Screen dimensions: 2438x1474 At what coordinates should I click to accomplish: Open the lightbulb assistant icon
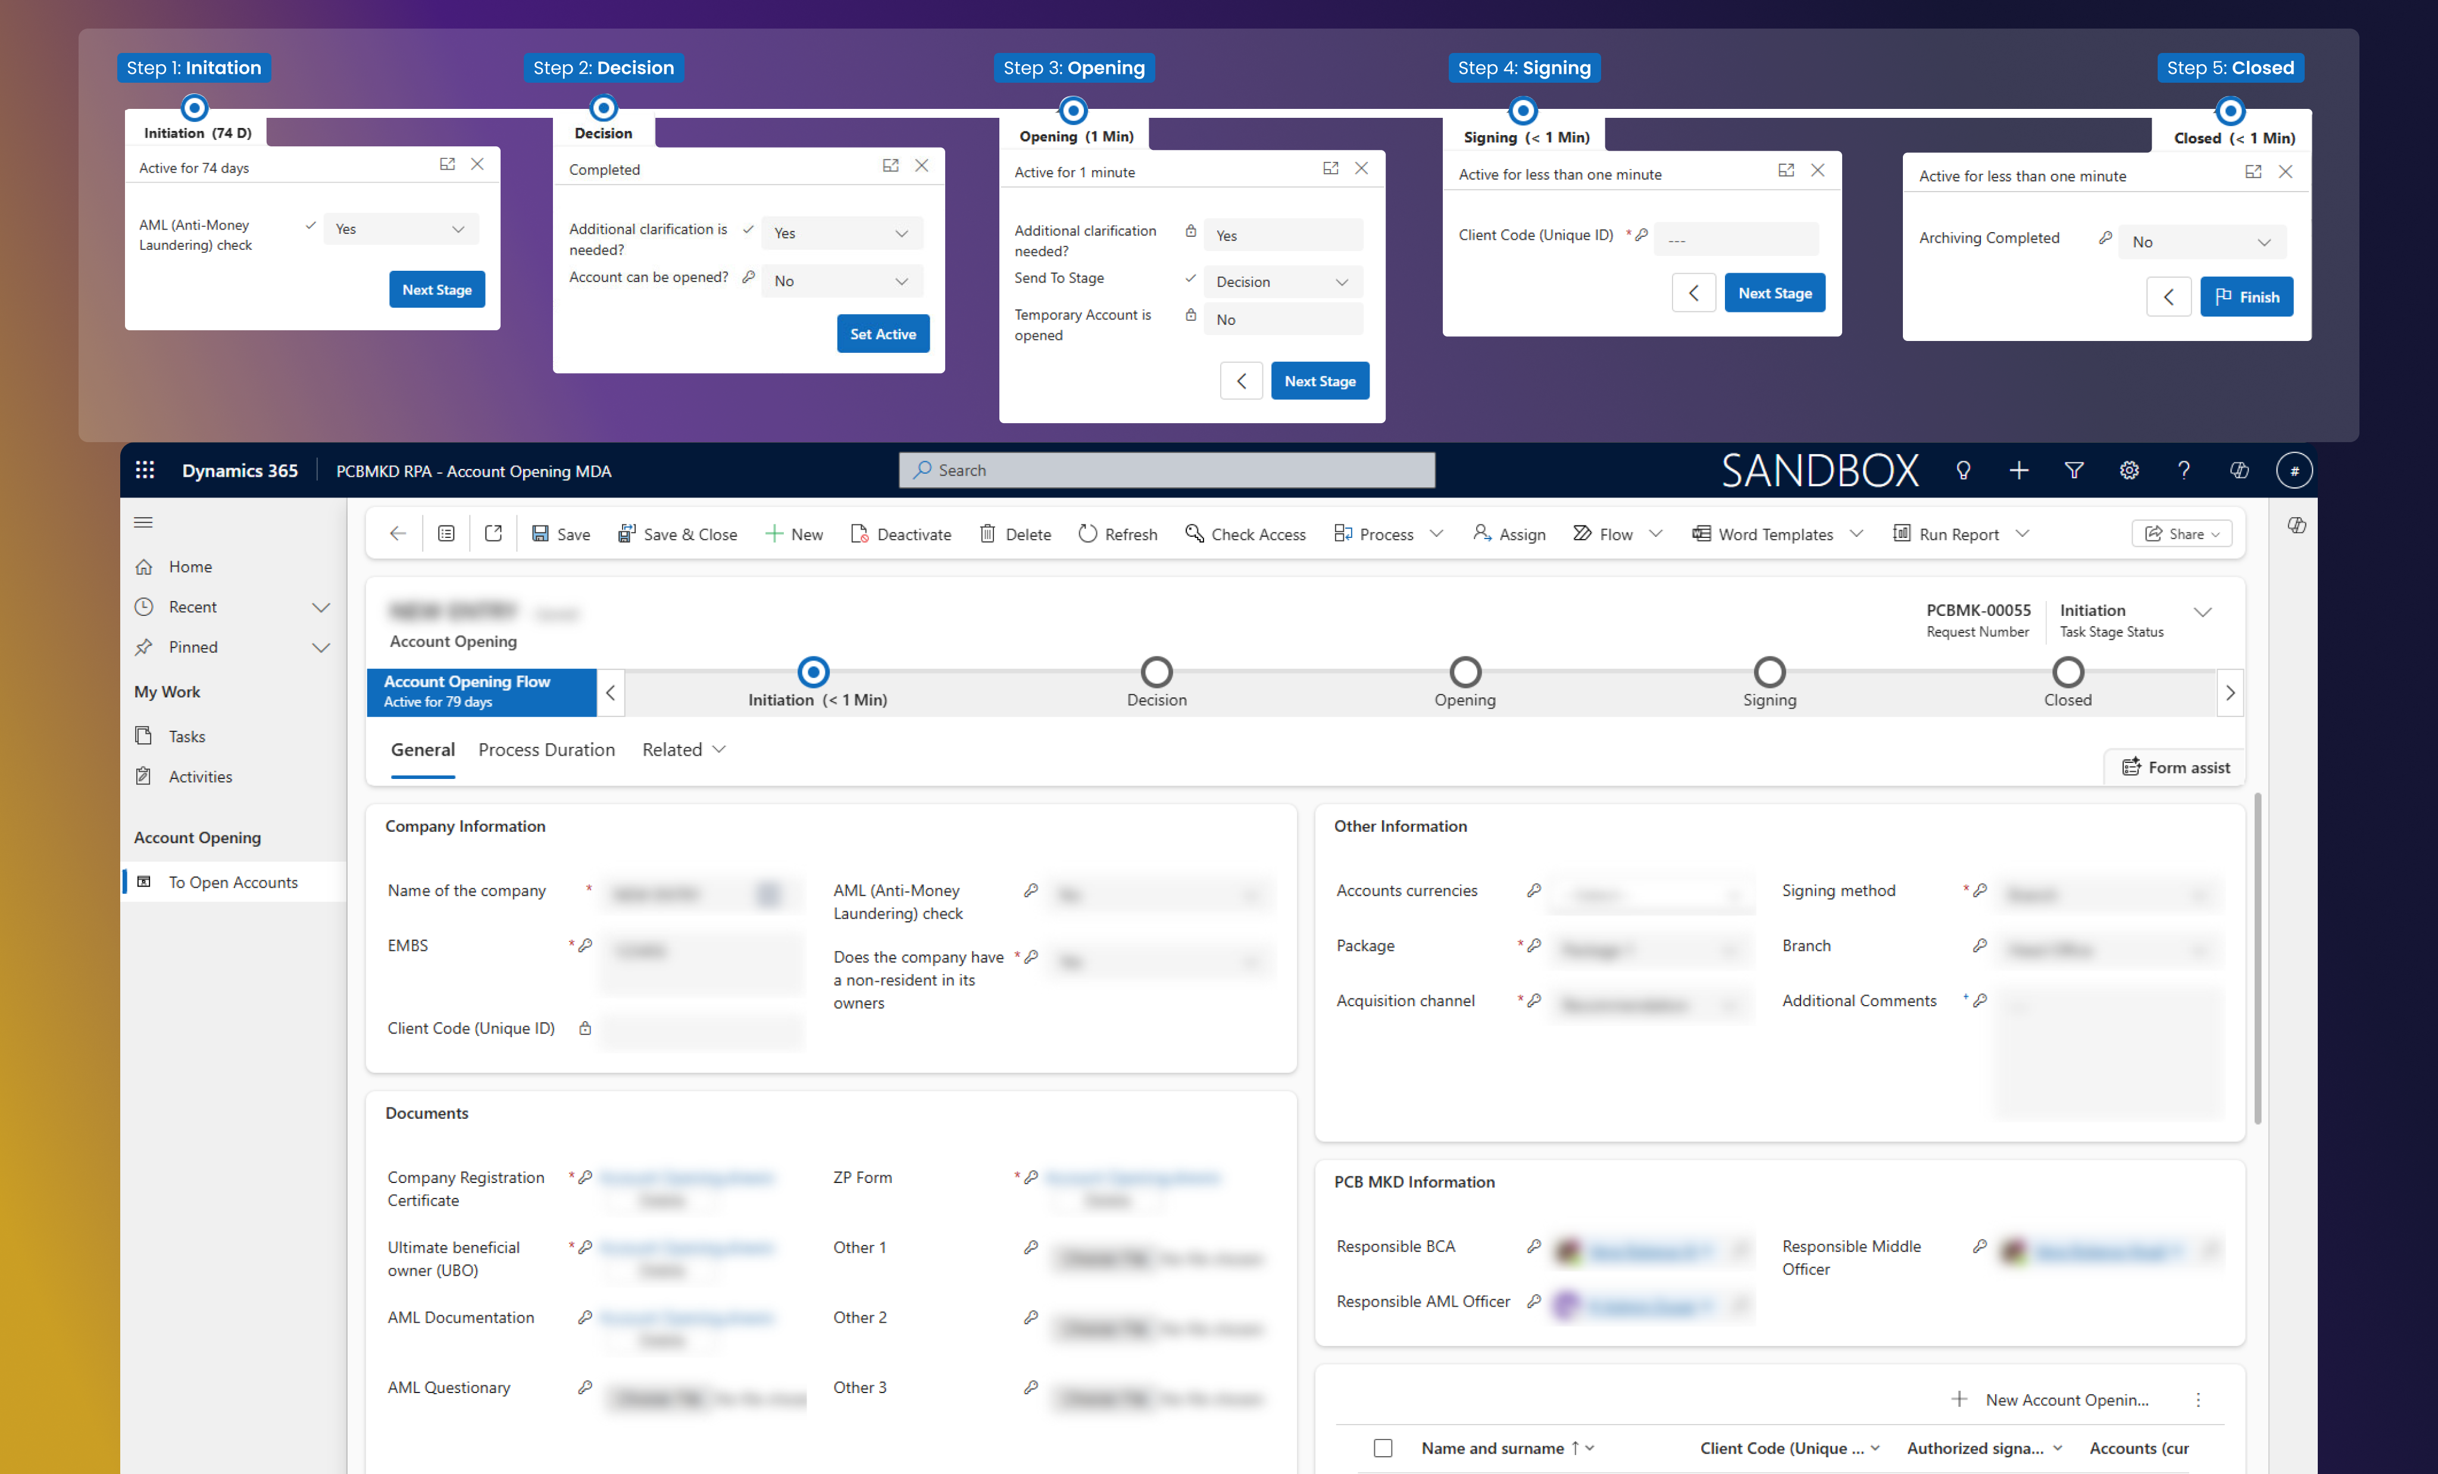tap(1963, 470)
